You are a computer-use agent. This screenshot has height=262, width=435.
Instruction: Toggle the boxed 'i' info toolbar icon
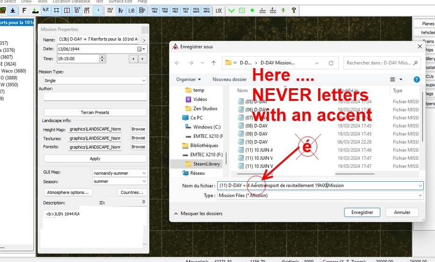coord(67,11)
